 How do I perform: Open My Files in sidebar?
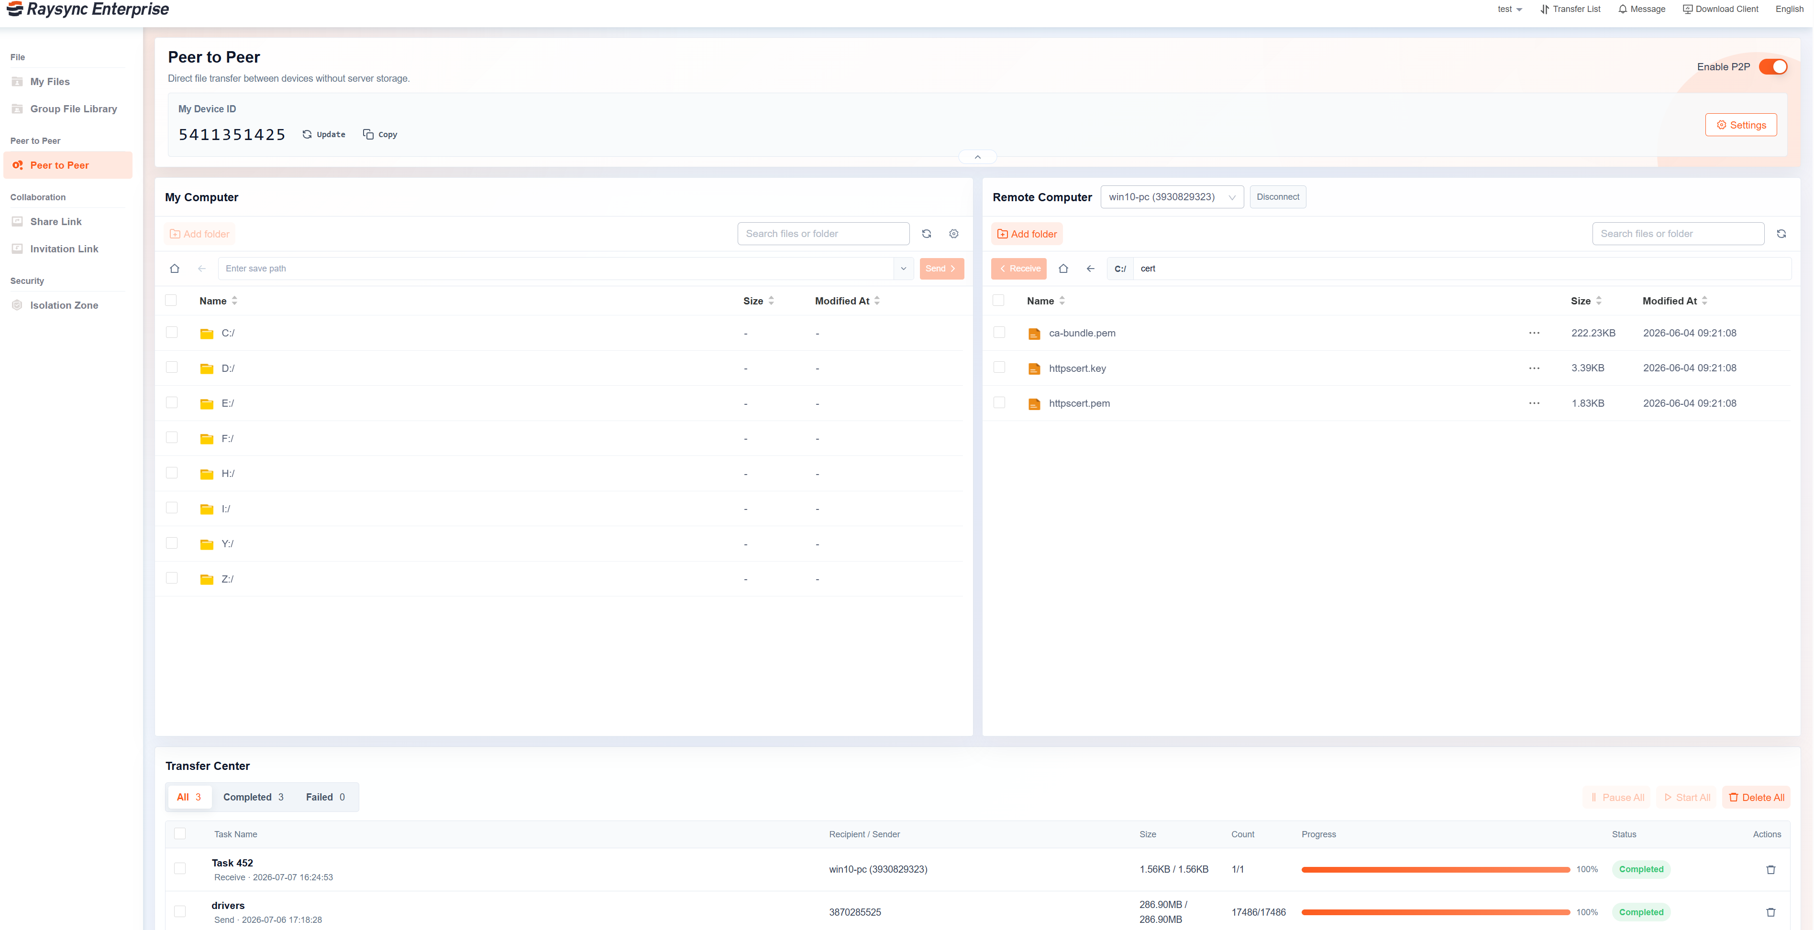click(50, 82)
